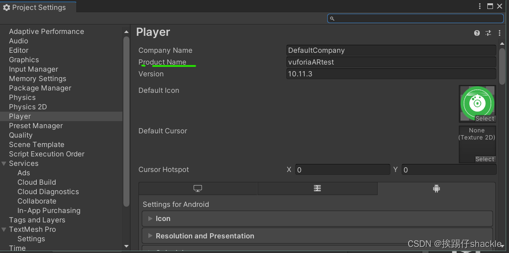Open Cloud Build settings

pos(37,182)
